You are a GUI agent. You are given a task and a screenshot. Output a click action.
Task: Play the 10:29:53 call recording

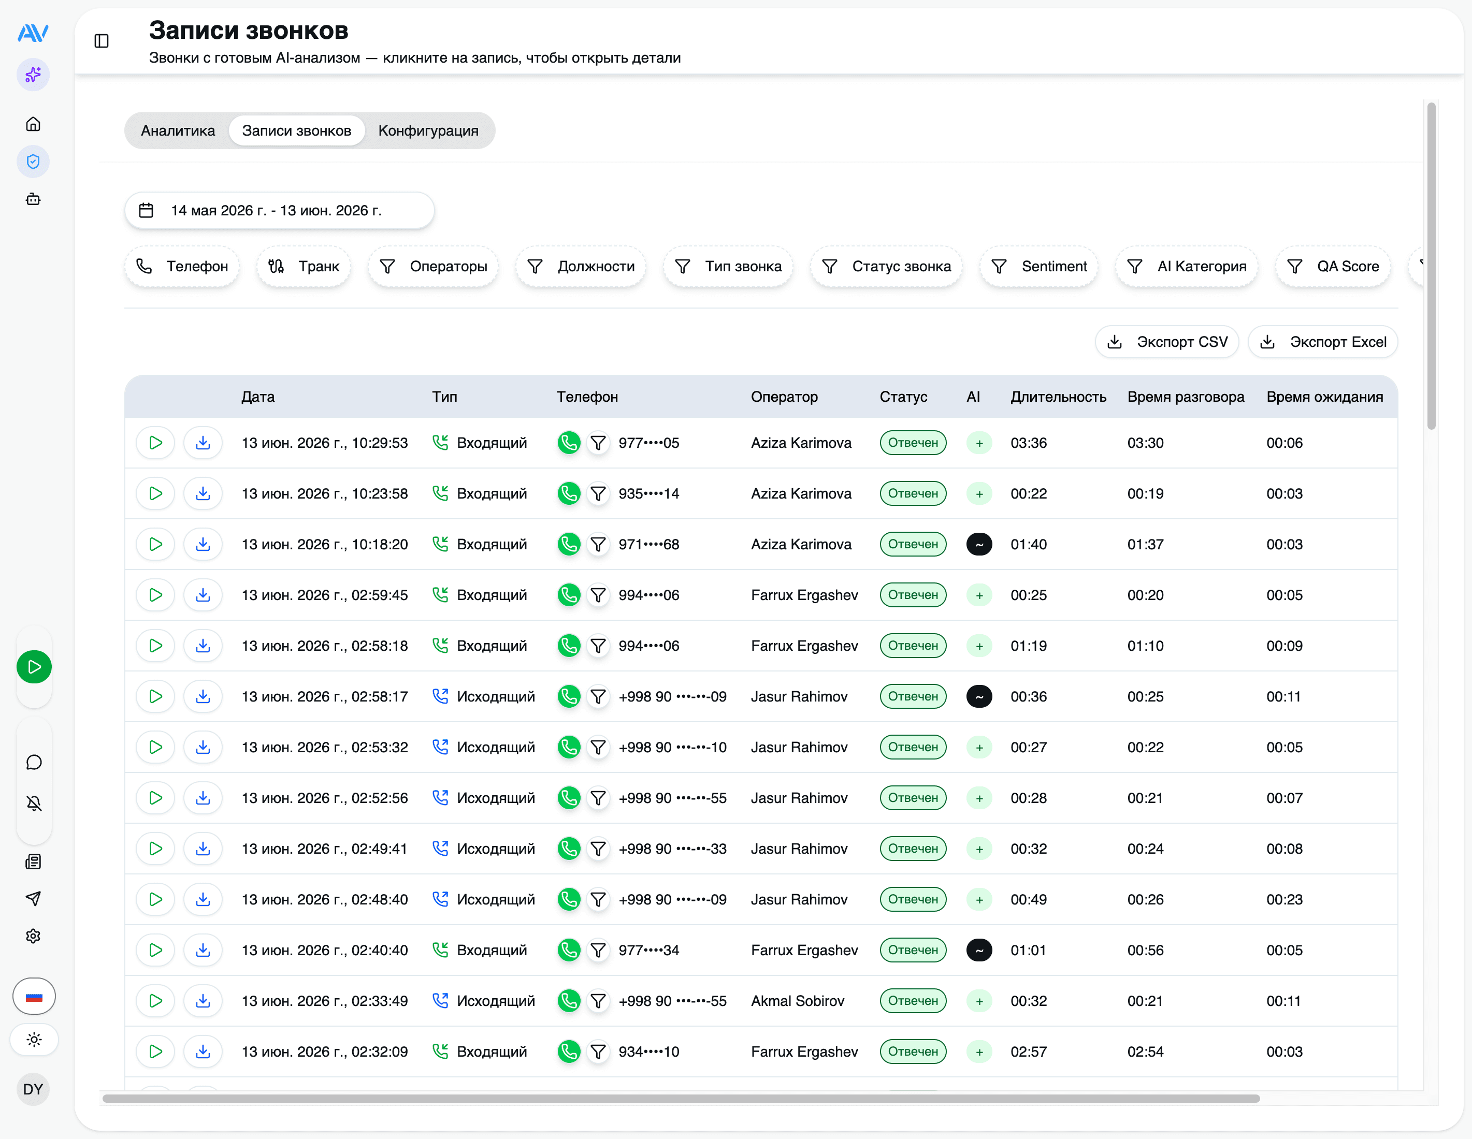(156, 443)
